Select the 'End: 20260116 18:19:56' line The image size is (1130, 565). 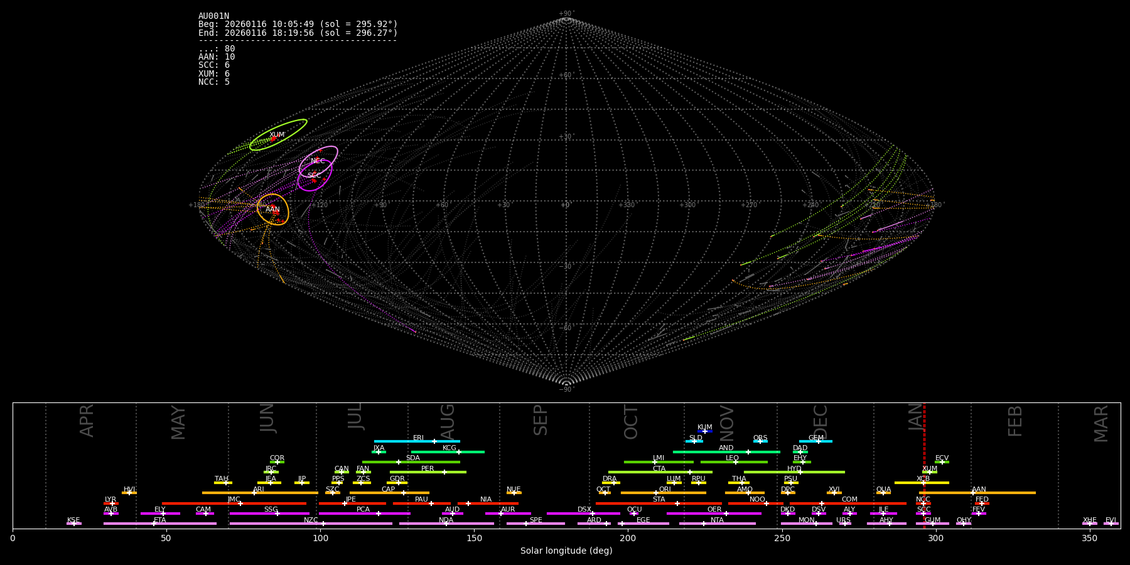pos(298,33)
